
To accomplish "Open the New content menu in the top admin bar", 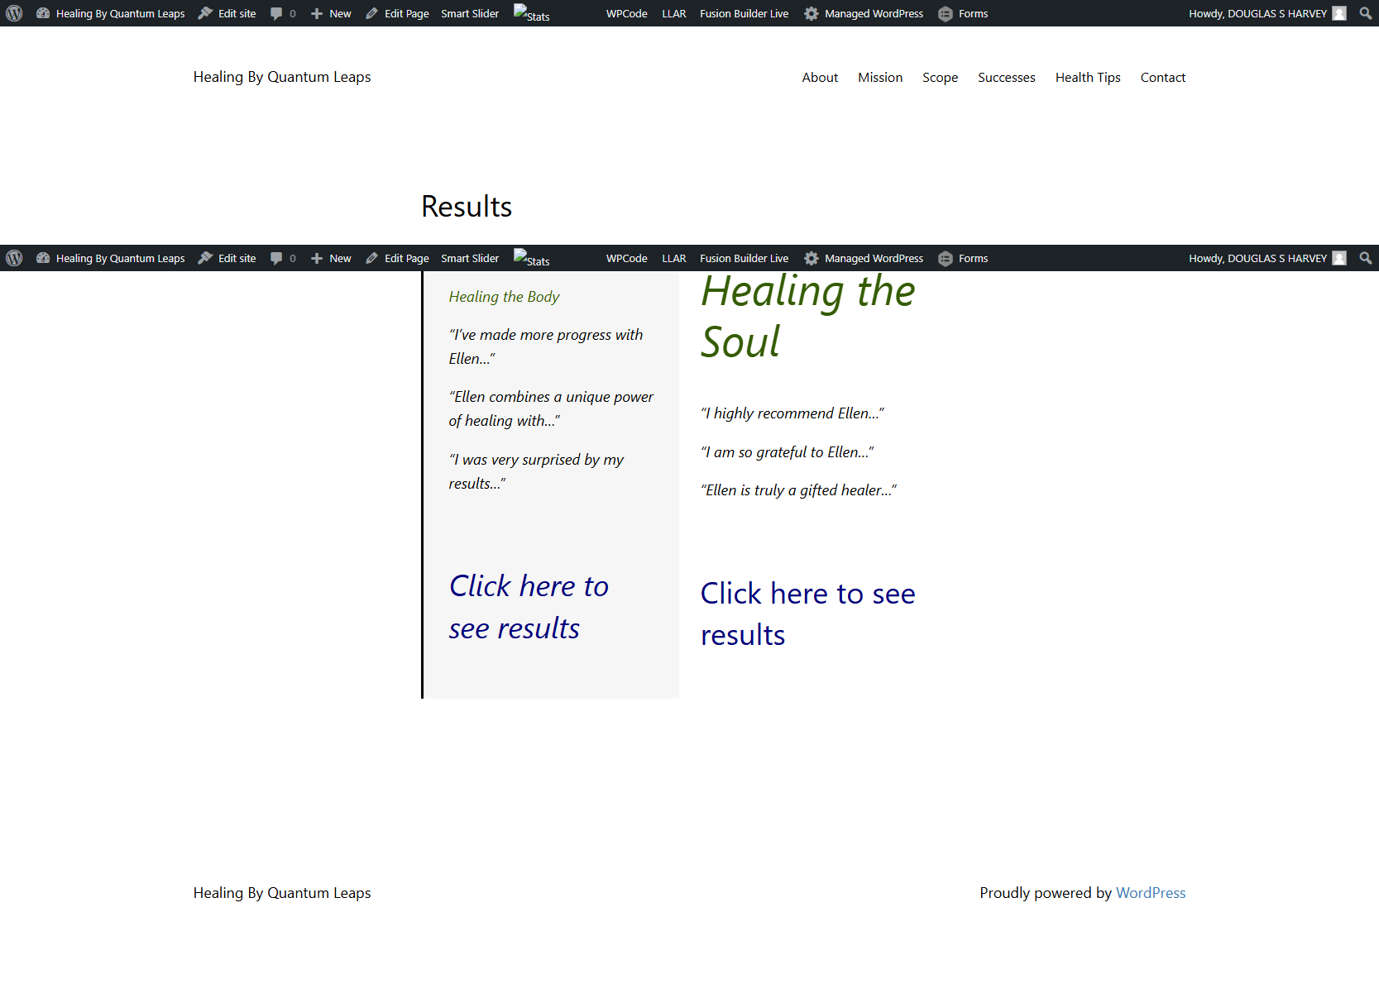I will [331, 13].
